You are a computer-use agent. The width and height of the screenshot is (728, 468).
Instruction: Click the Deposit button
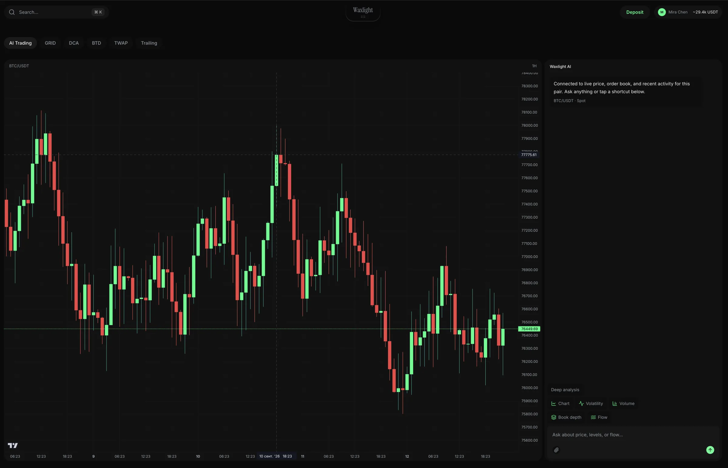tap(635, 12)
